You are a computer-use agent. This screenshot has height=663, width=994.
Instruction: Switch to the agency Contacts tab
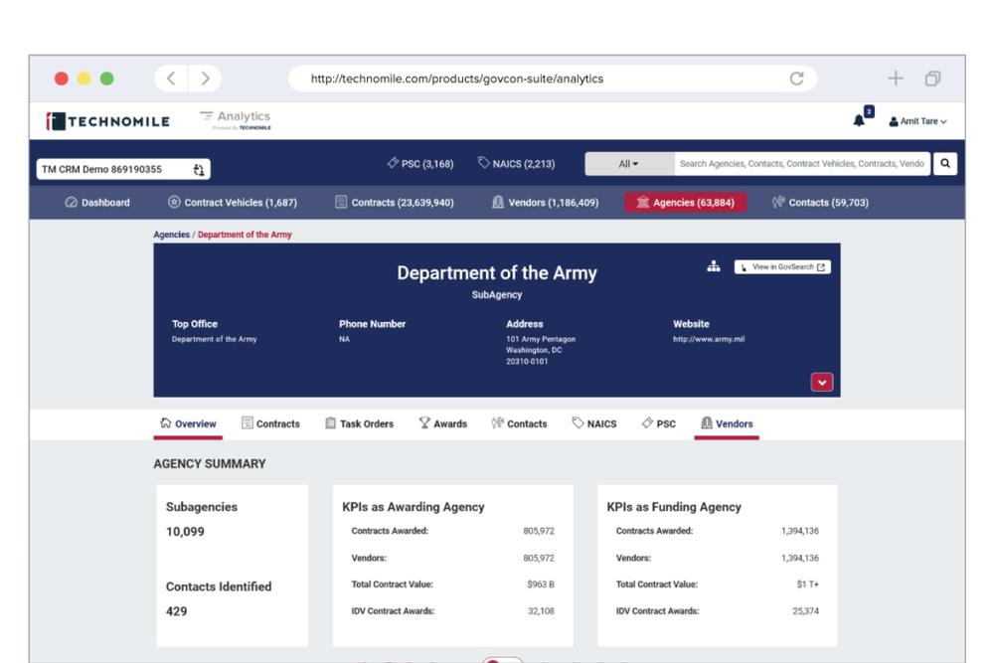519,423
